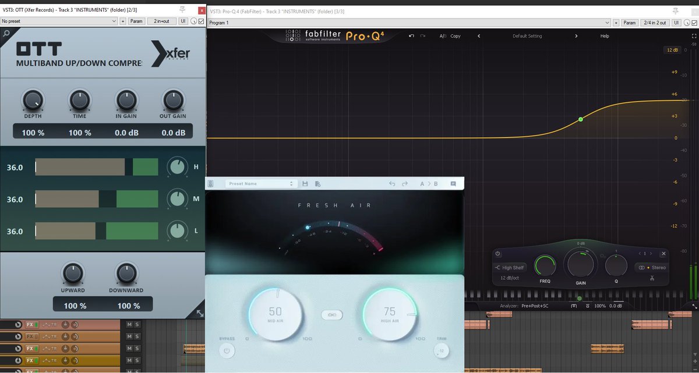The height and width of the screenshot is (373, 699).
Task: Open the 12 dB/oct slope dropdown
Action: pos(510,278)
